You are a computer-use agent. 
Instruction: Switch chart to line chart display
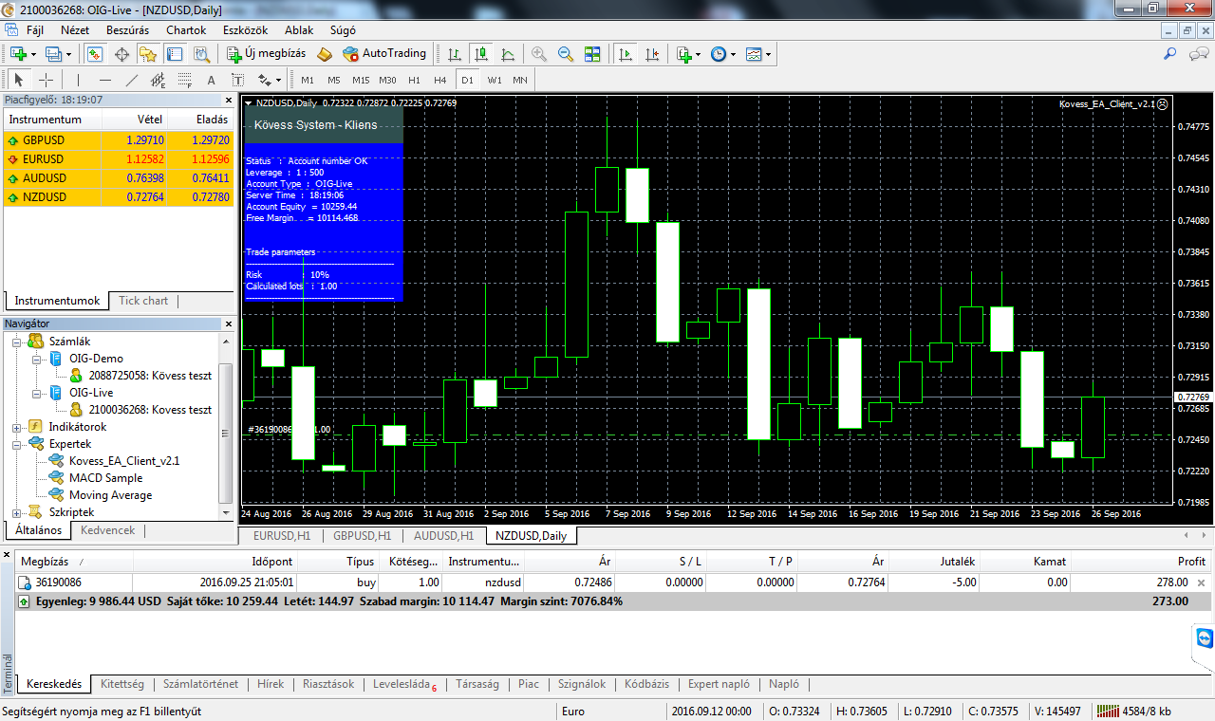point(508,54)
